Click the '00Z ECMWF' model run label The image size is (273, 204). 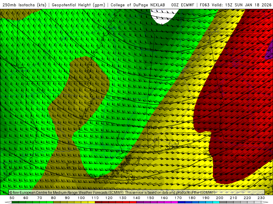pos(183,5)
